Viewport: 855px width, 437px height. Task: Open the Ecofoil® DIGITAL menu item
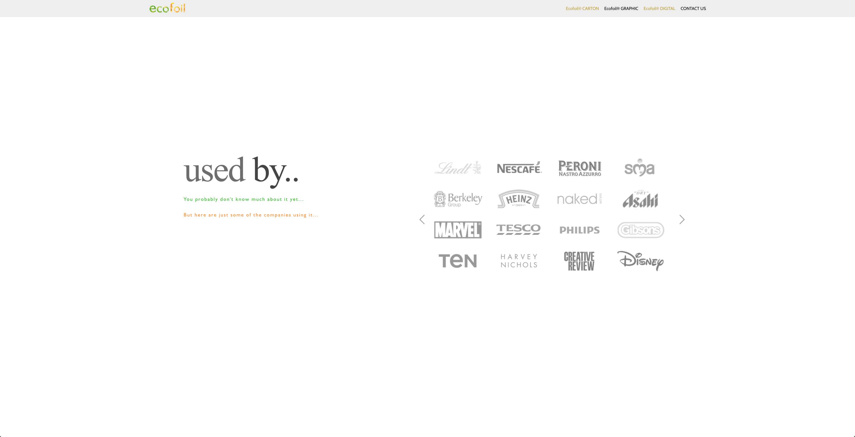point(659,9)
